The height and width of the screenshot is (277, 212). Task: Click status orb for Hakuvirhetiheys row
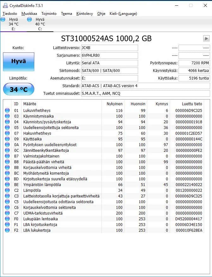pyautogui.click(x=7, y=133)
